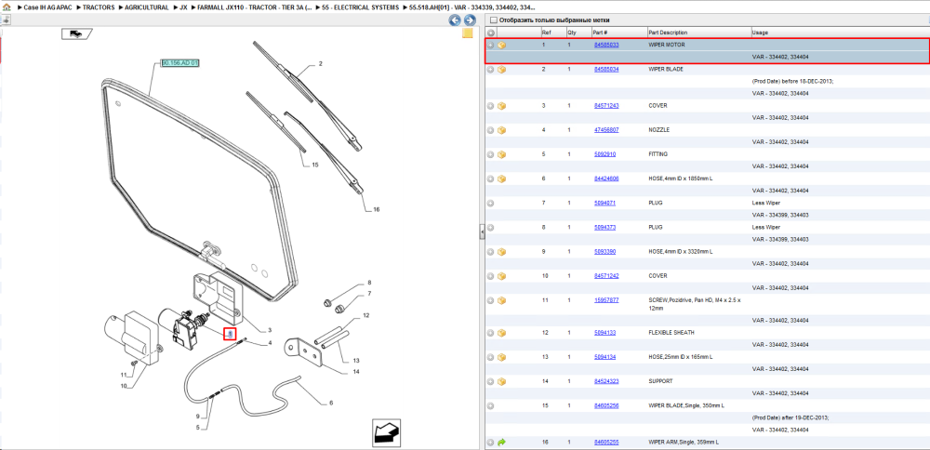Open the previous diagram with back arrow
This screenshot has height=450, width=930.
pyautogui.click(x=455, y=20)
